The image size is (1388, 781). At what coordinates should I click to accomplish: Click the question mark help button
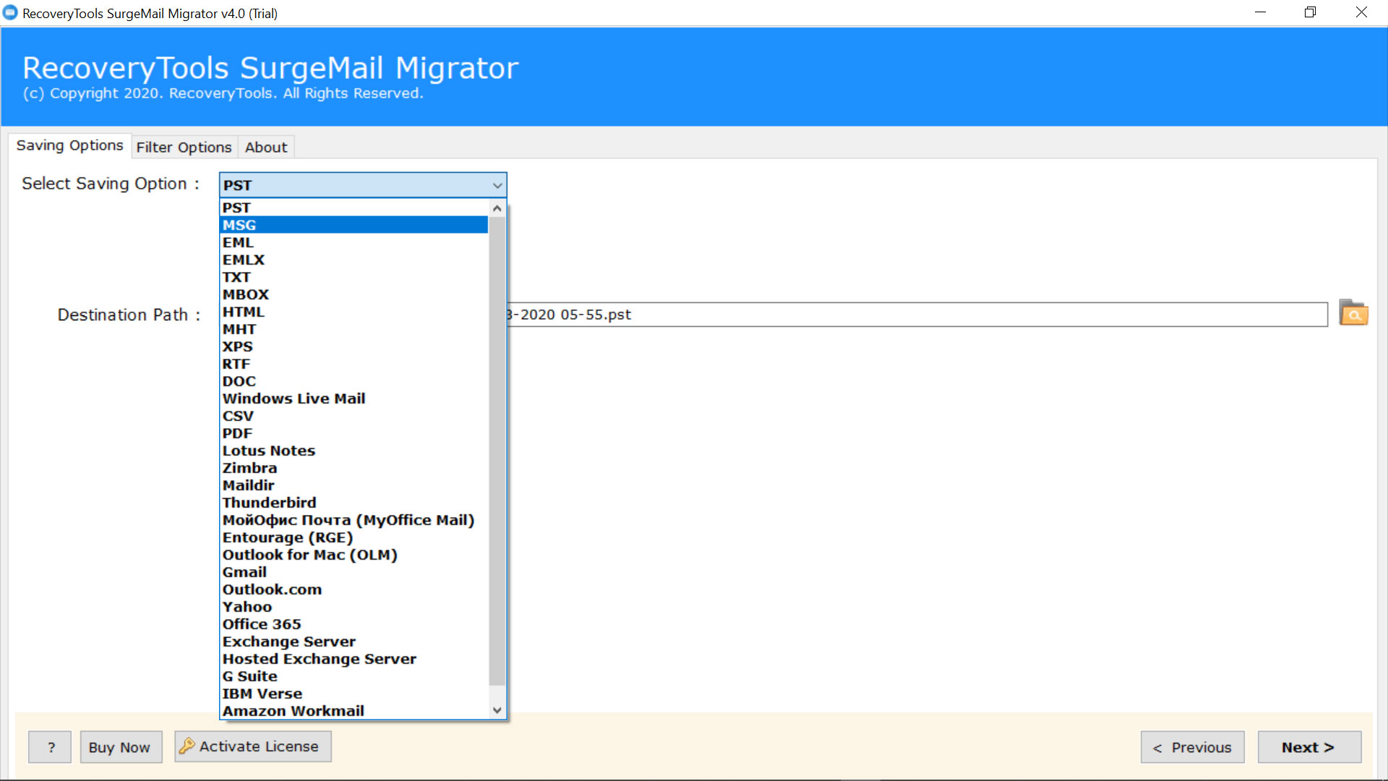pos(50,747)
